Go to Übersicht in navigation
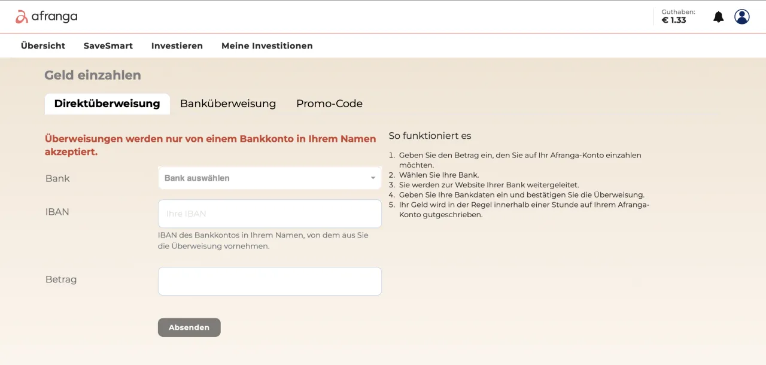 43,45
